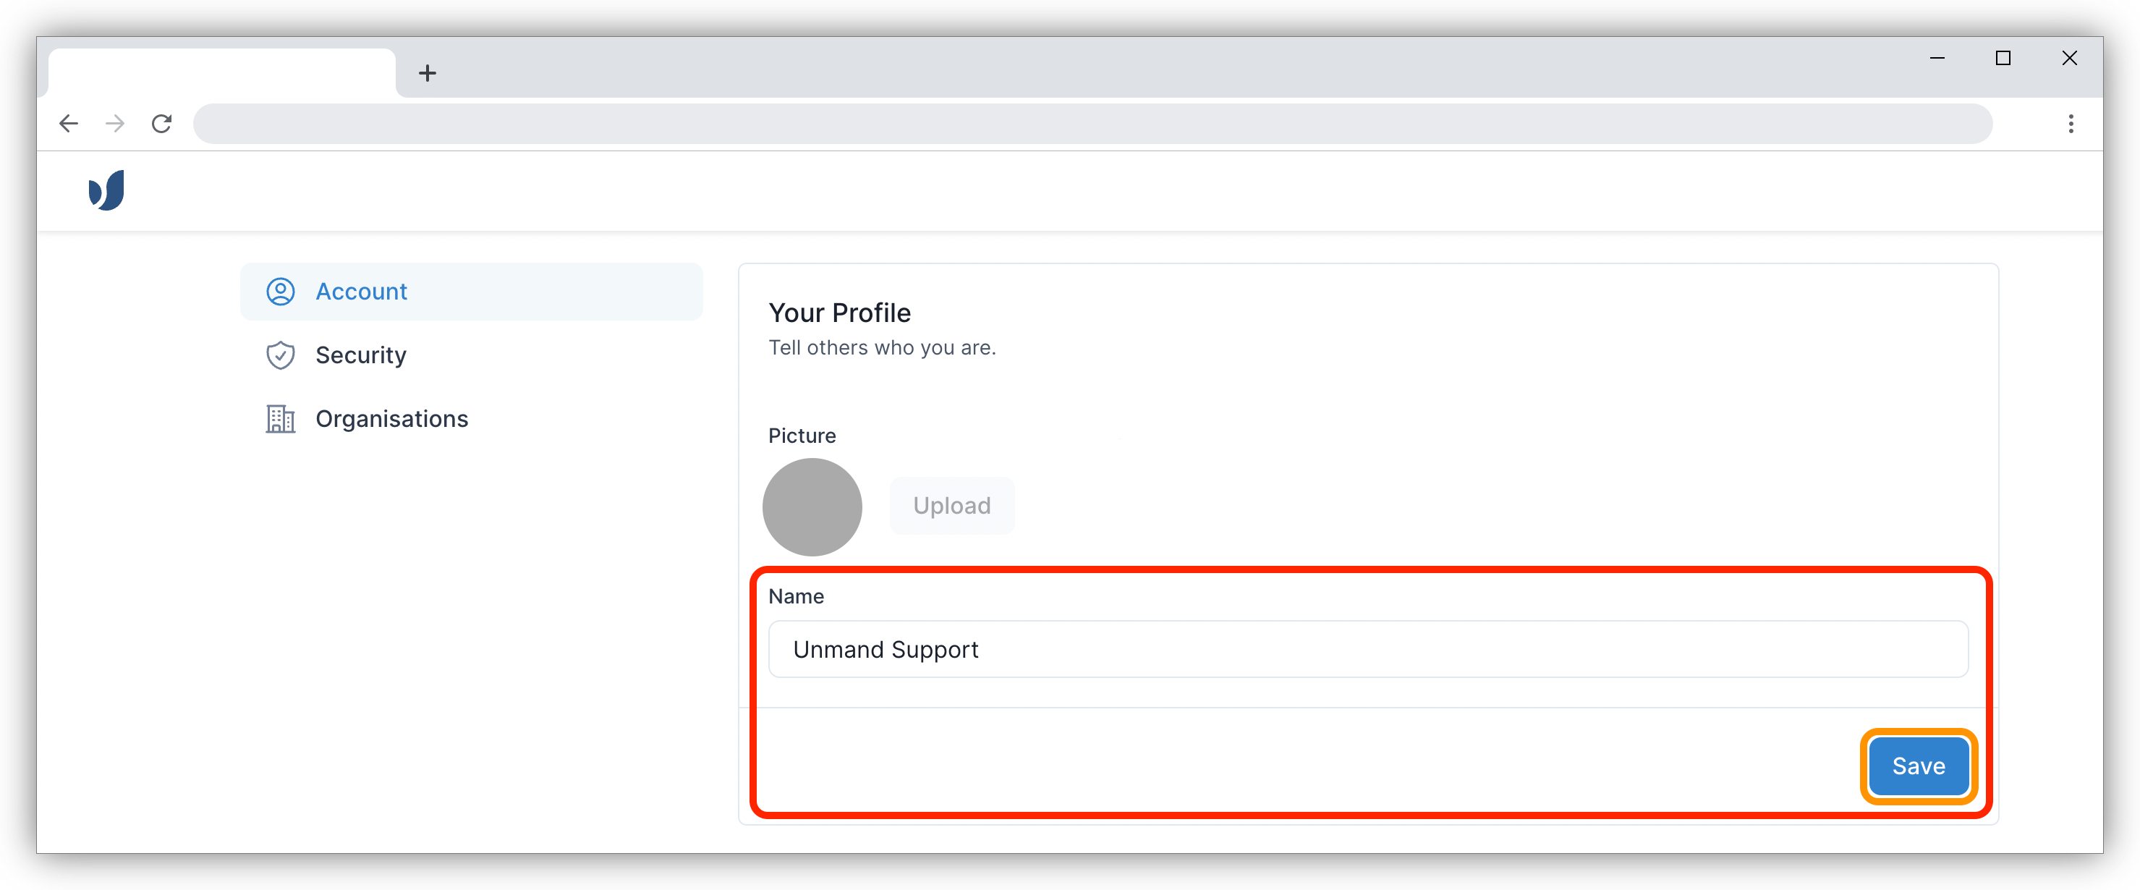This screenshot has height=890, width=2140.
Task: Click the blue leaf logo
Action: [x=107, y=190]
